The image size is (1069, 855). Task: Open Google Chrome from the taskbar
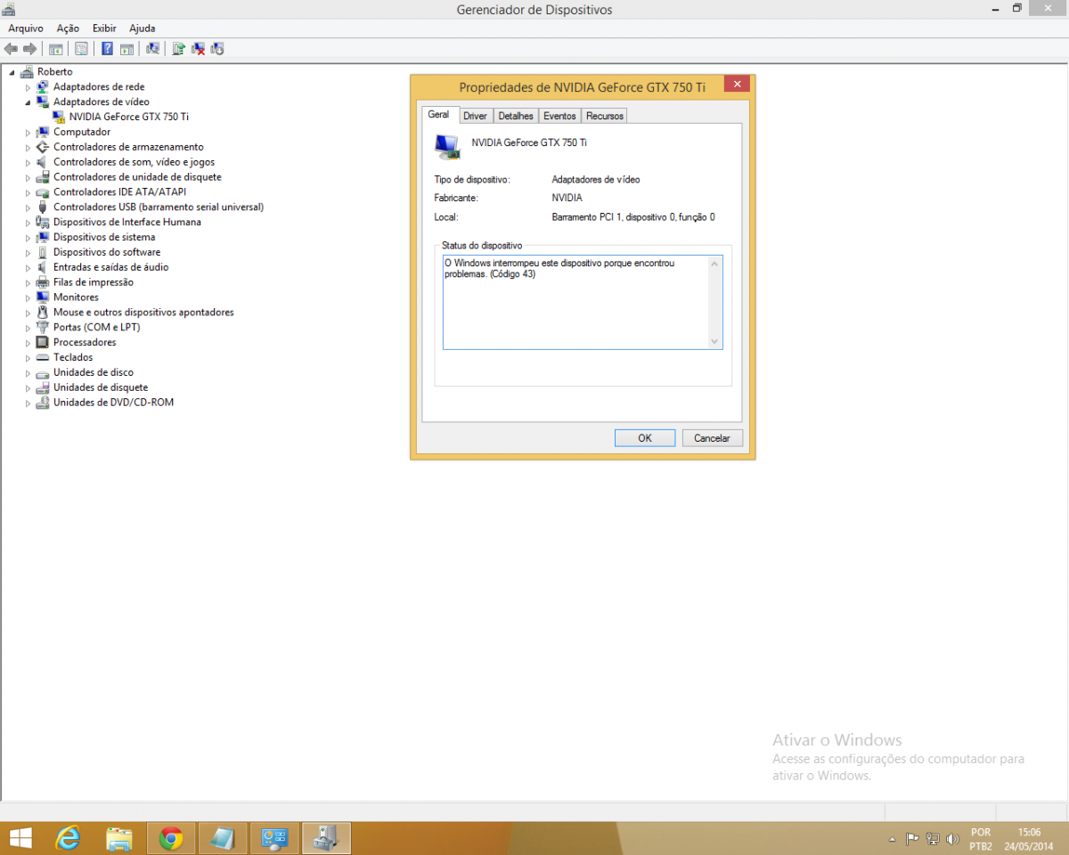coord(171,838)
